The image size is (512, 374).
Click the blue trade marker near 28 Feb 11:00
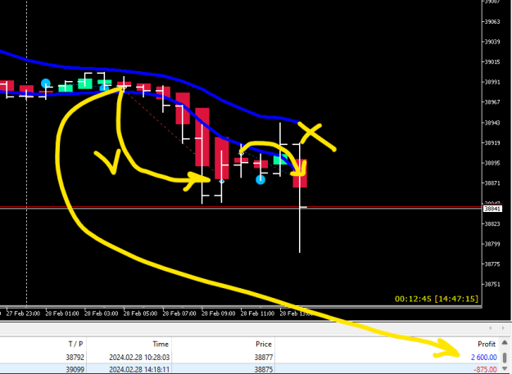click(261, 179)
